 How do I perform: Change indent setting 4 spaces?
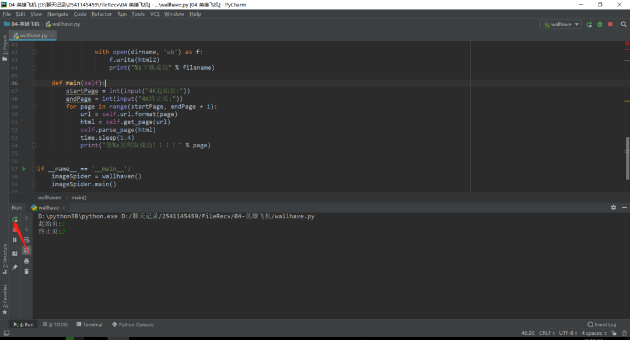click(x=594, y=333)
